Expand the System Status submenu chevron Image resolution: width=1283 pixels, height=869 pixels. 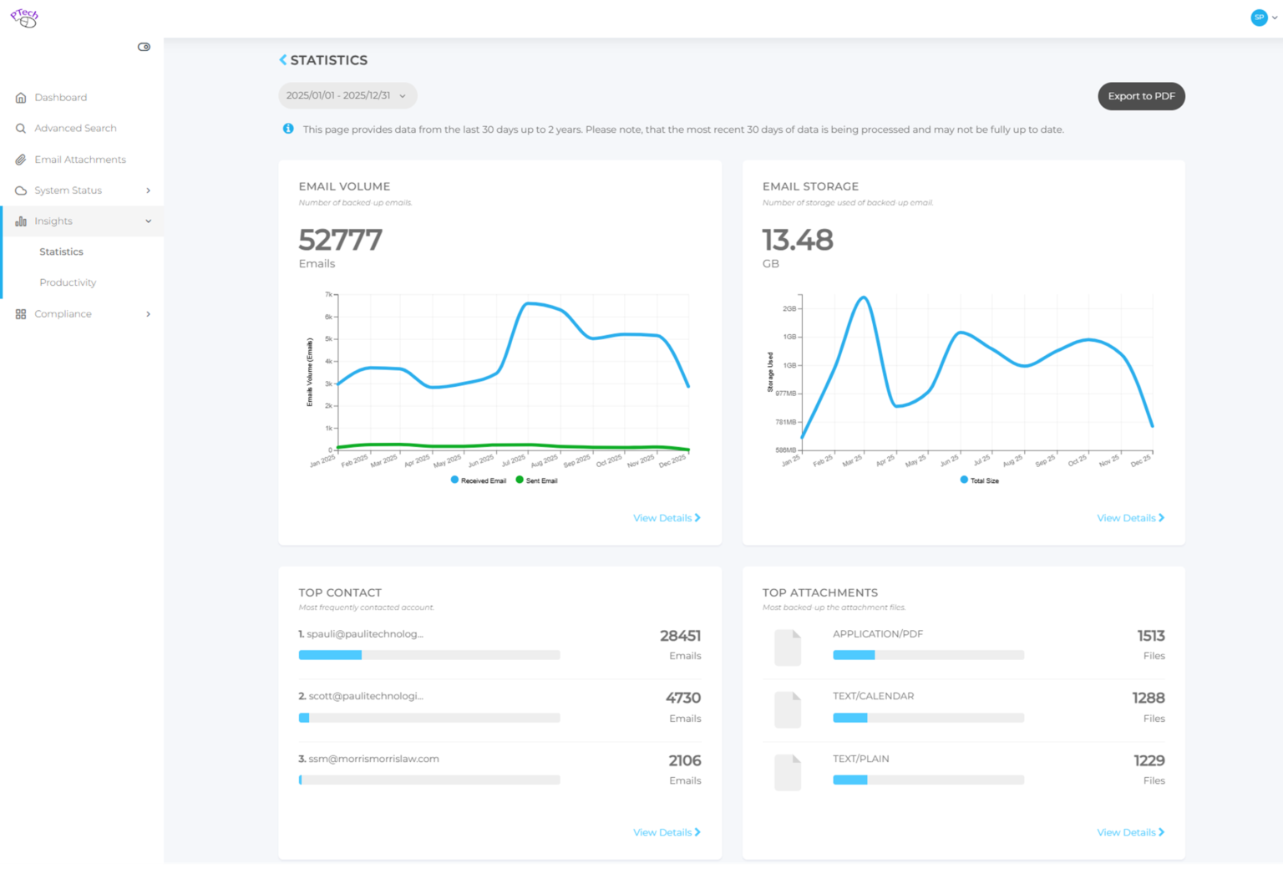coord(149,191)
